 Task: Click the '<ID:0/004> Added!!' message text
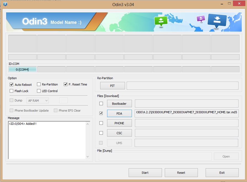[23, 124]
